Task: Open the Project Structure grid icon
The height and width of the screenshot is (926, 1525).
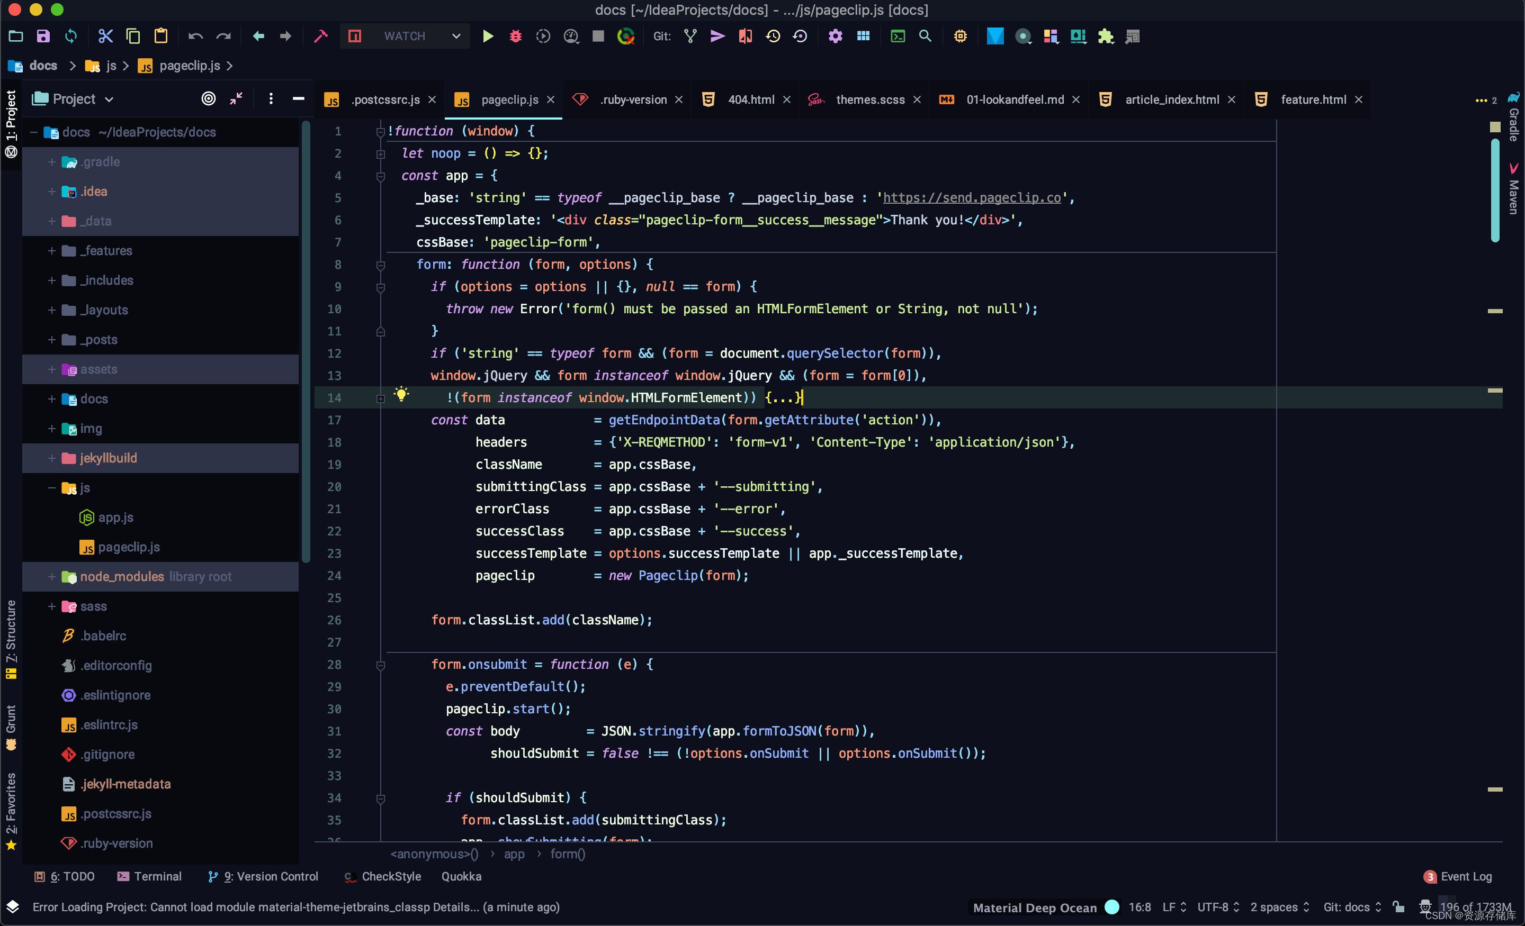Action: (x=864, y=37)
